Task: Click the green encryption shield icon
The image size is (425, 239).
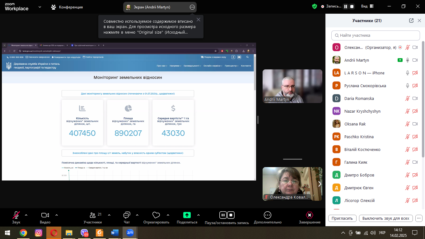Action: click(315, 7)
